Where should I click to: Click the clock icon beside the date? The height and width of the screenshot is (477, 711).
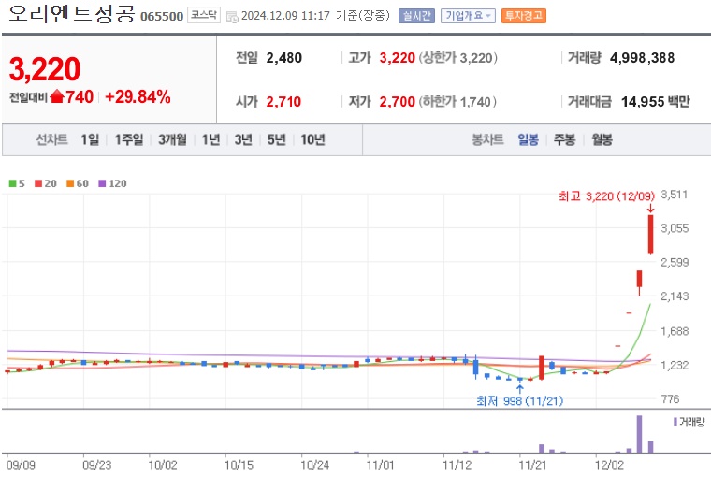(232, 17)
